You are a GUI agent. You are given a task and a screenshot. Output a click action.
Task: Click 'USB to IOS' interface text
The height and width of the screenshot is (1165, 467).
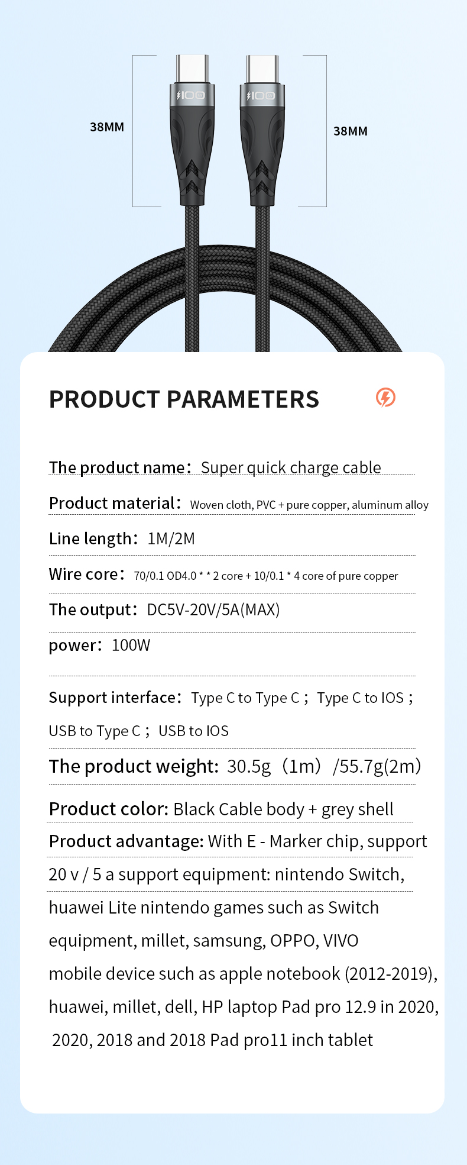pyautogui.click(x=193, y=731)
